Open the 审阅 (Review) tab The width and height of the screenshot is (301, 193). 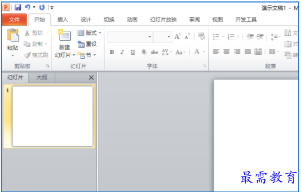194,19
